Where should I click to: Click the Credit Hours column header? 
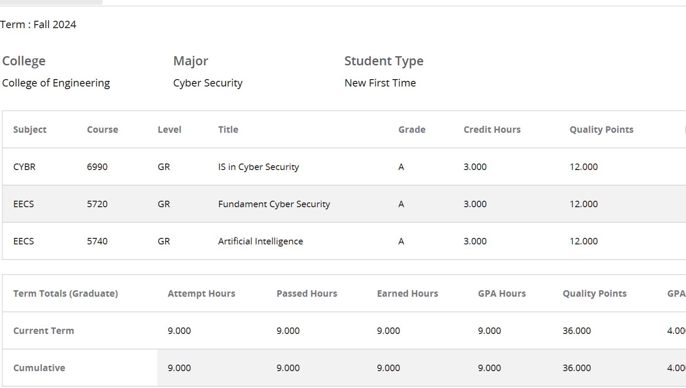click(492, 130)
